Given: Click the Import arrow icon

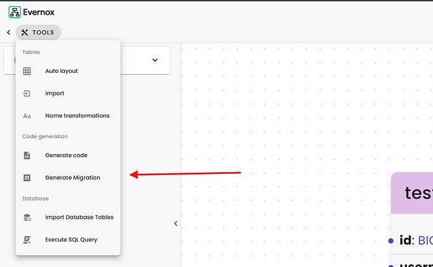Looking at the screenshot, I should coord(27,94).
